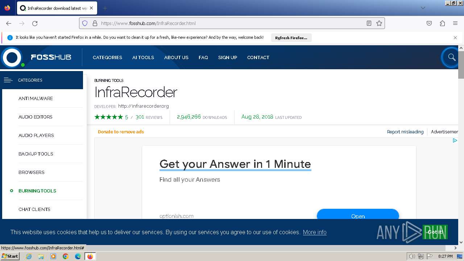
Task: Open the Contact navigation item
Action: 258,57
